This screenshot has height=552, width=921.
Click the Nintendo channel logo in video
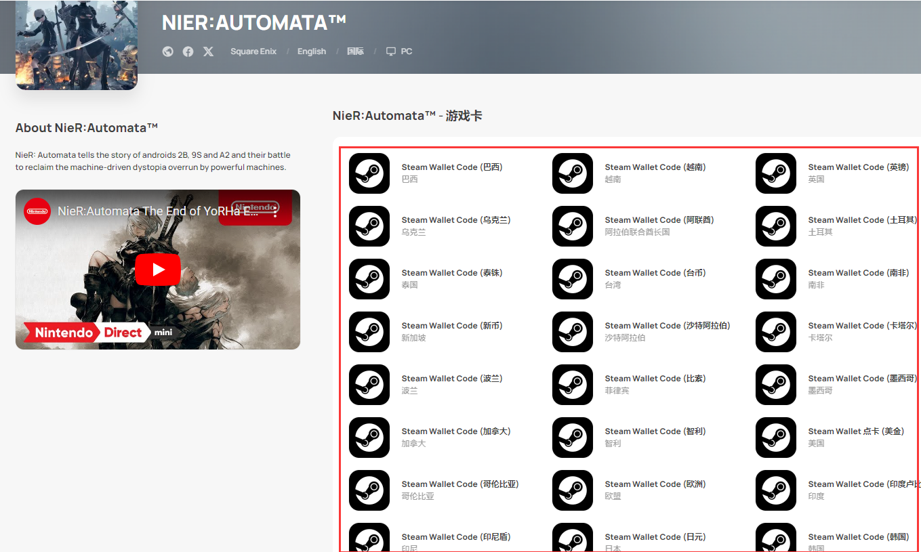tap(37, 211)
